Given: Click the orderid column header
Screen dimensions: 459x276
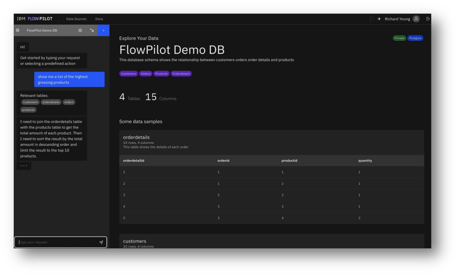Looking at the screenshot, I should (224, 160).
